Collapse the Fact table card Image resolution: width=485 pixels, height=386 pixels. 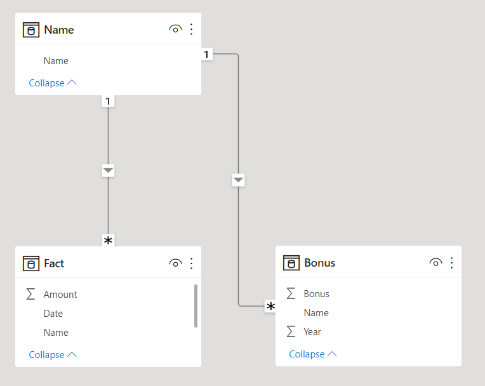(x=53, y=354)
